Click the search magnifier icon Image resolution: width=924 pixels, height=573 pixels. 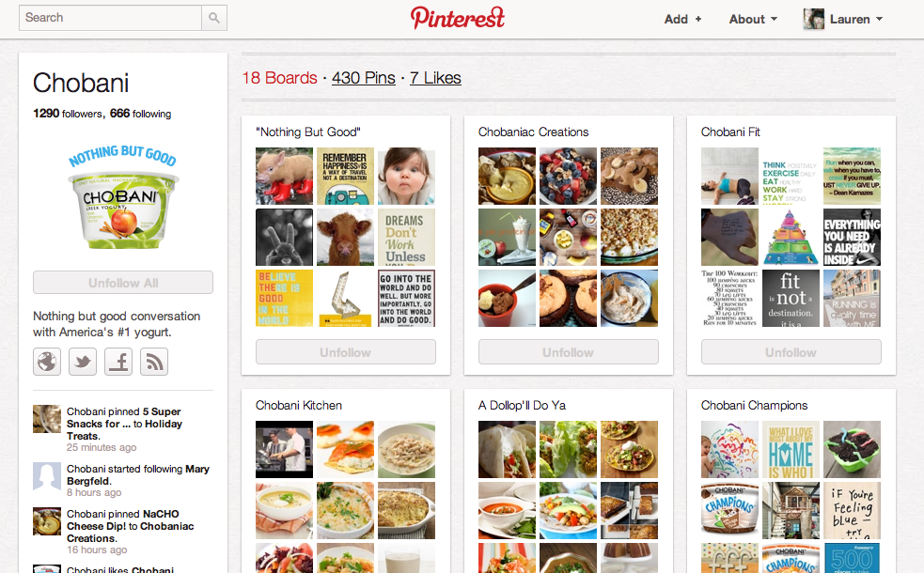214,18
